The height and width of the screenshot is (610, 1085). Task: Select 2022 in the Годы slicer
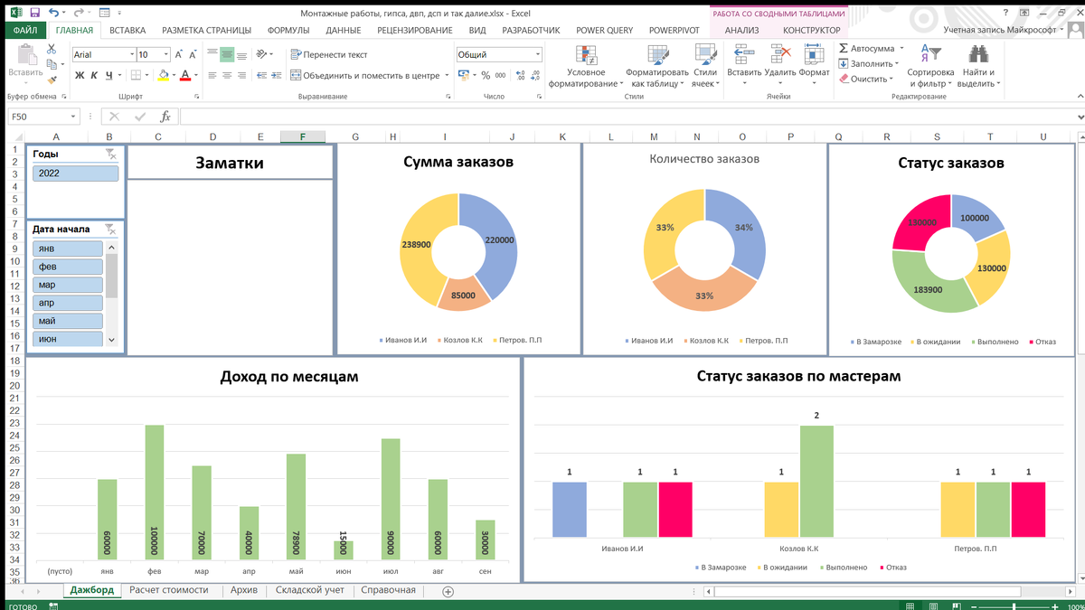point(75,173)
